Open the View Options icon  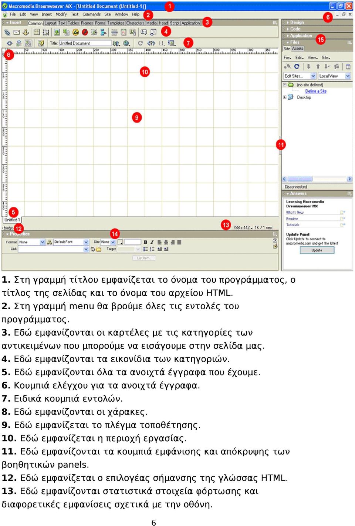click(172, 43)
